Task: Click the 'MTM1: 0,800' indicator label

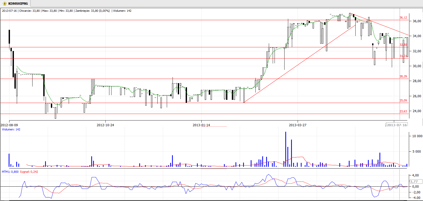Action: [x=10, y=172]
